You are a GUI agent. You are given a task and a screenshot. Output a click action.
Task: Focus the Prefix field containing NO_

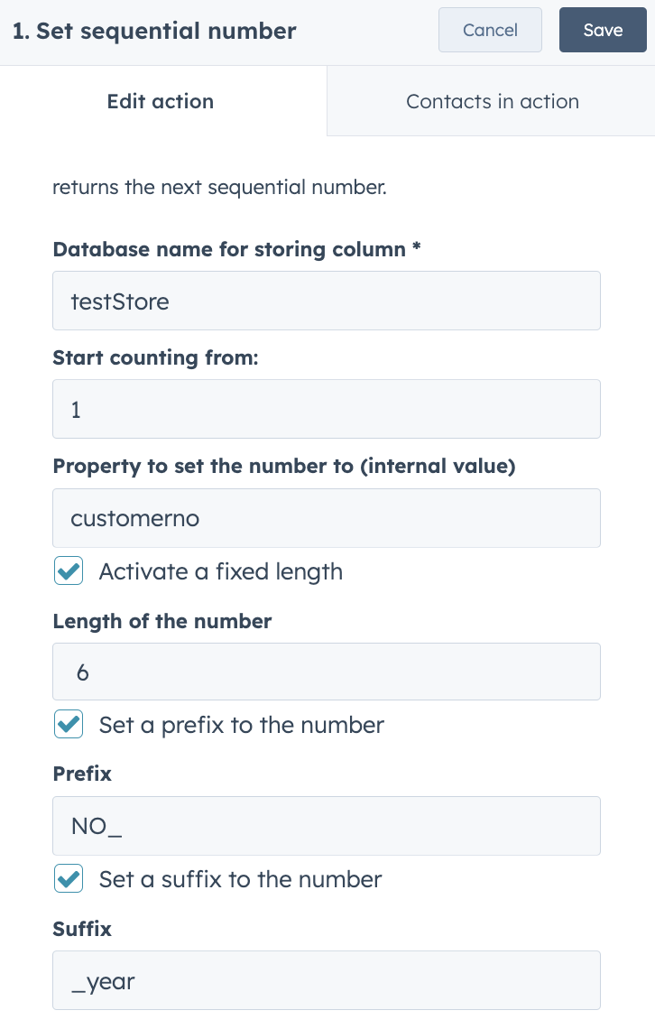coord(326,826)
